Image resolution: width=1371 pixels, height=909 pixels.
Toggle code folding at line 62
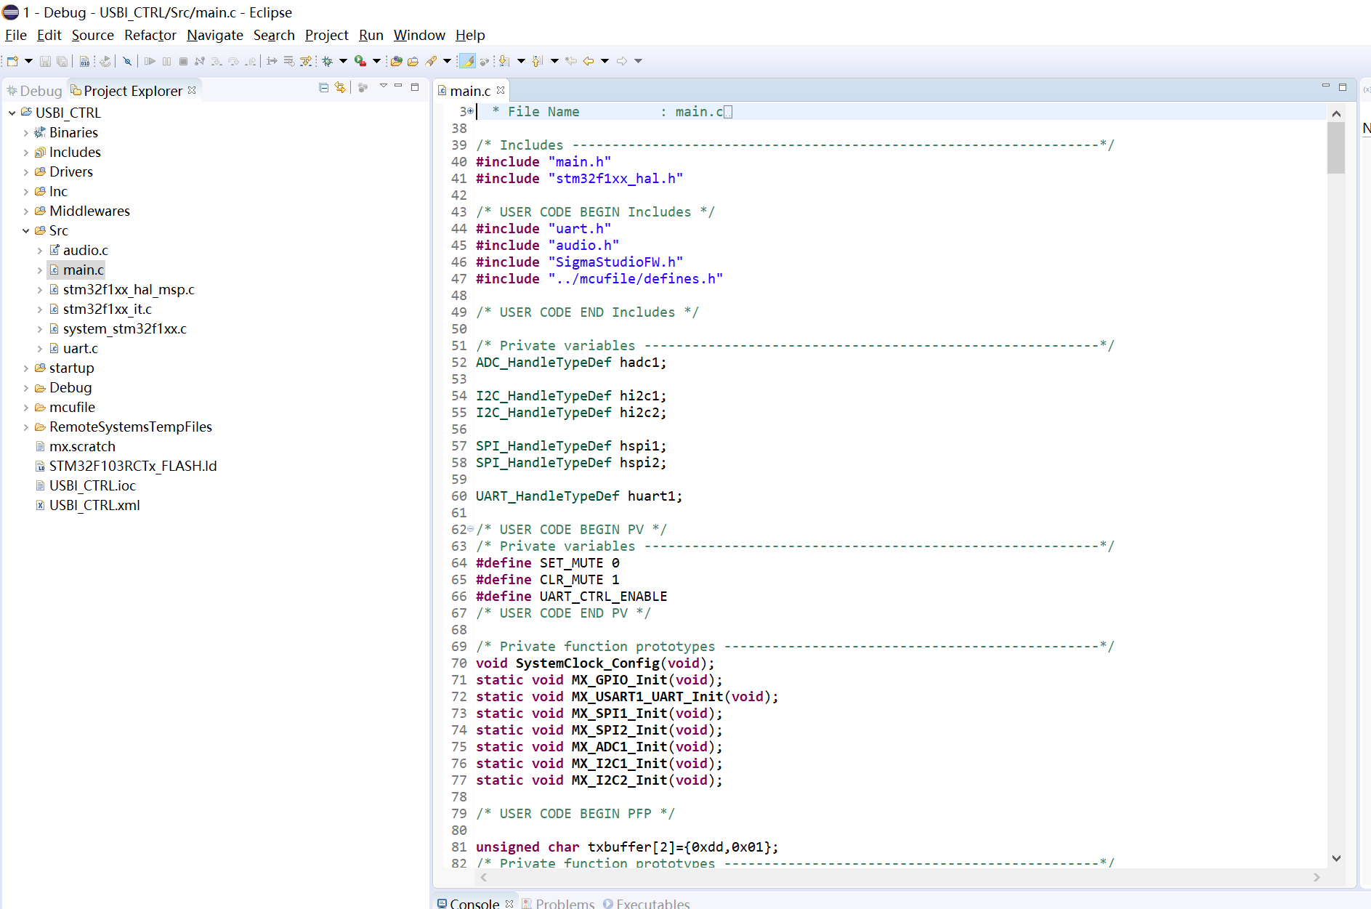pos(470,529)
